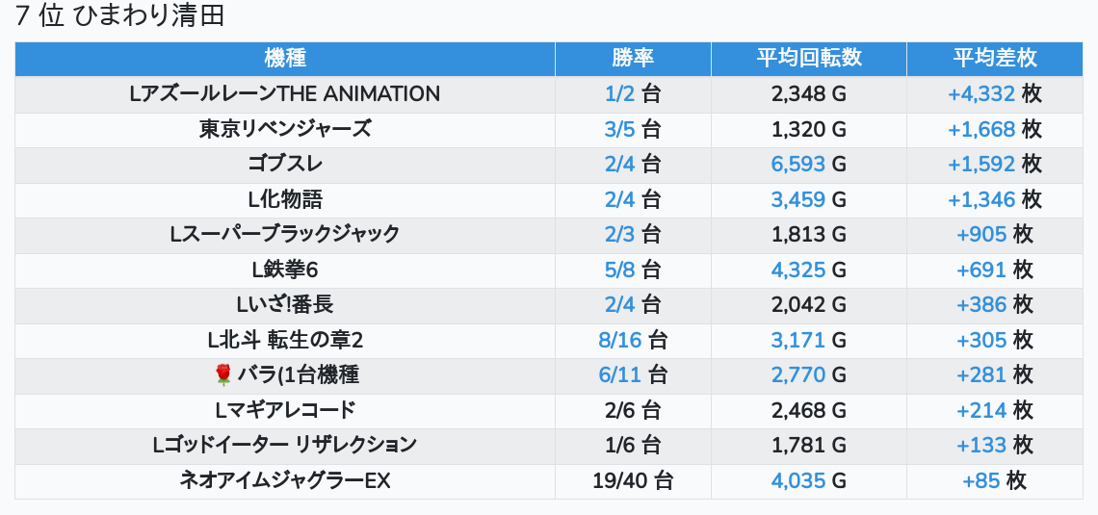Viewport: 1098px width, 515px height.
Task: Click the +905 link for Lスーパーブラックジャック
Action: point(980,235)
